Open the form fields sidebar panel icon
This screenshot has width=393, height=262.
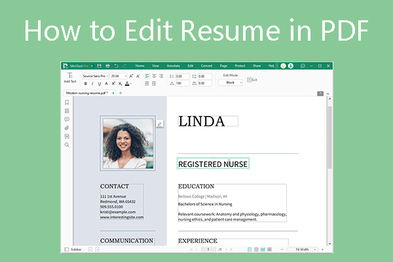point(67,136)
